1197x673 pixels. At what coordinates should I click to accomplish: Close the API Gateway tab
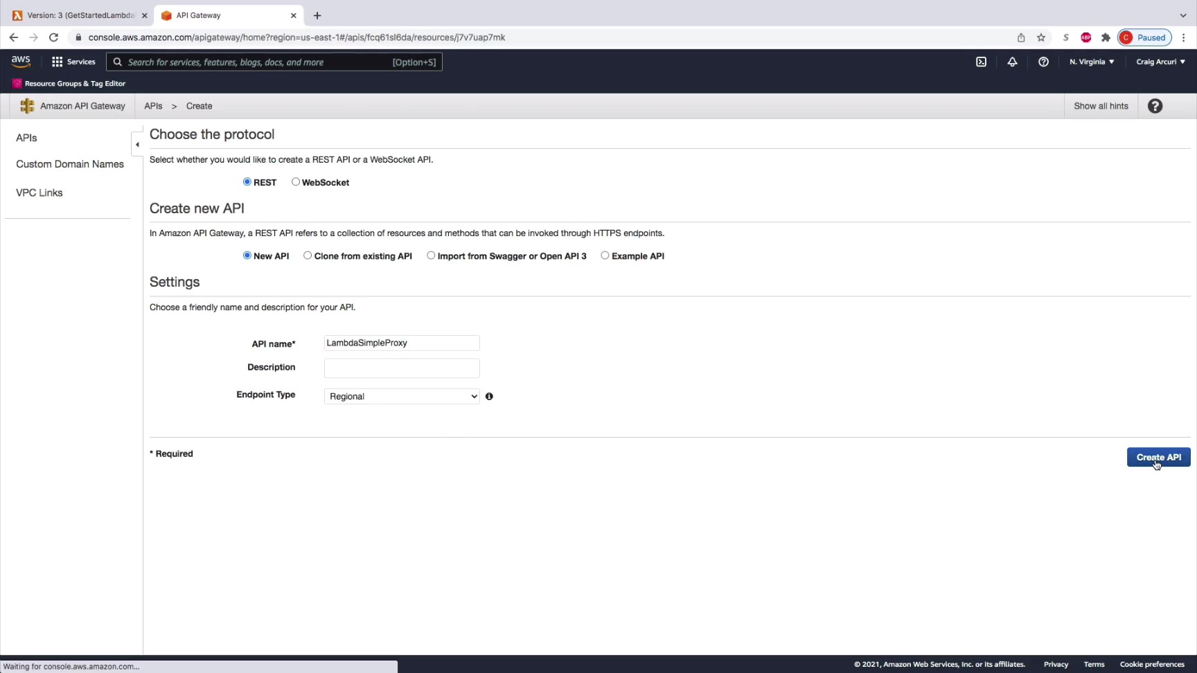294,15
